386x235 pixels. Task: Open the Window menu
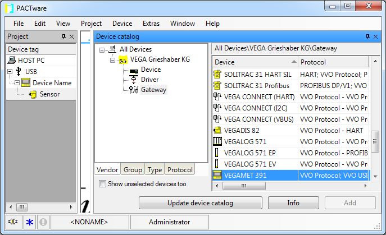point(183,24)
